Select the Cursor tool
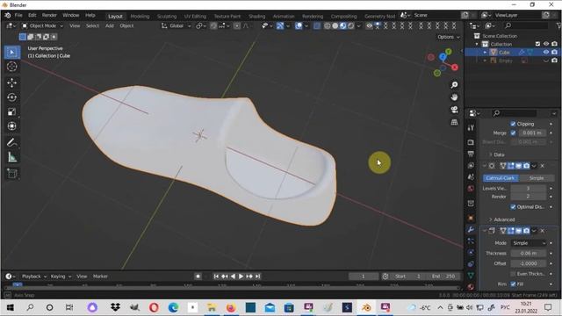This screenshot has height=316, width=562. 11,67
